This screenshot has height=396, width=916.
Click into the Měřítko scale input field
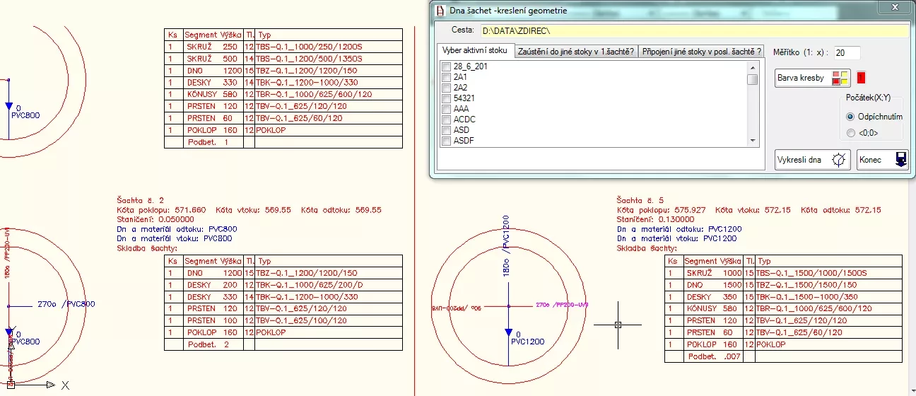(846, 53)
